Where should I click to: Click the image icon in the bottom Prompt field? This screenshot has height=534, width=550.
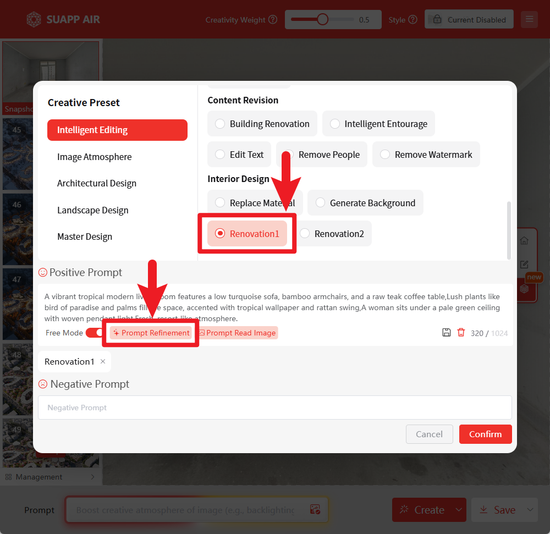coord(315,510)
